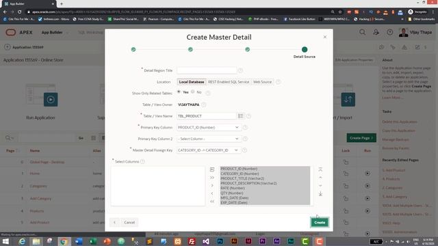Open a new browser tab

(62, 4)
